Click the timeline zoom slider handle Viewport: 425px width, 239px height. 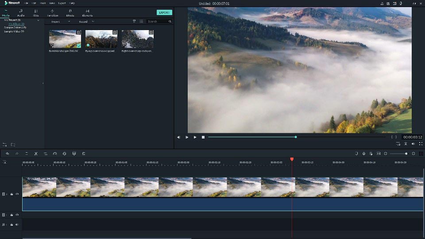(406, 154)
